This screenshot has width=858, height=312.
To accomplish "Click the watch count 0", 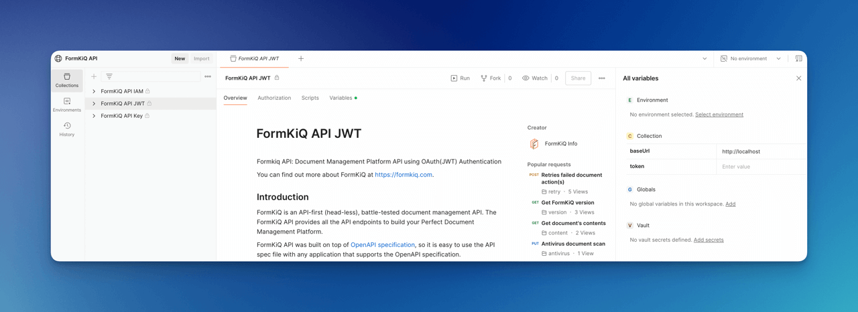I will pyautogui.click(x=556, y=78).
